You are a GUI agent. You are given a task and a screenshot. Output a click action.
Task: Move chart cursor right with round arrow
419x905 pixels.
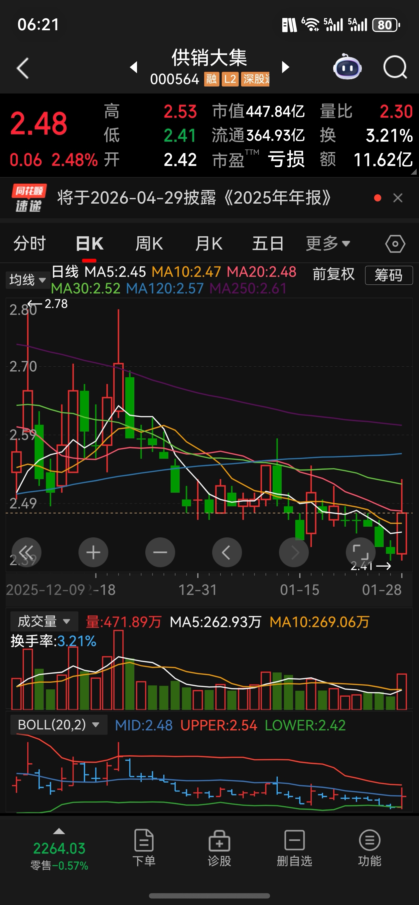tap(294, 552)
